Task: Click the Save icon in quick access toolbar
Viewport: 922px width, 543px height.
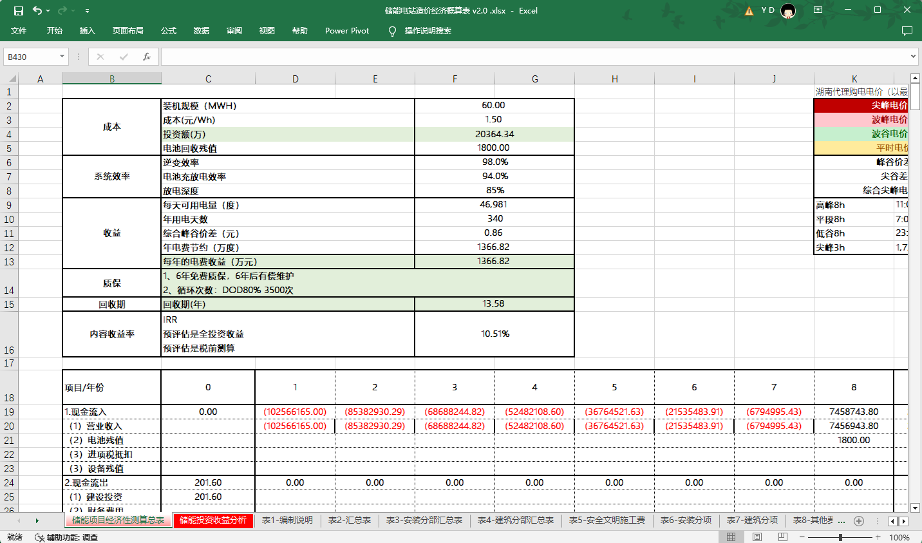Action: pyautogui.click(x=19, y=10)
